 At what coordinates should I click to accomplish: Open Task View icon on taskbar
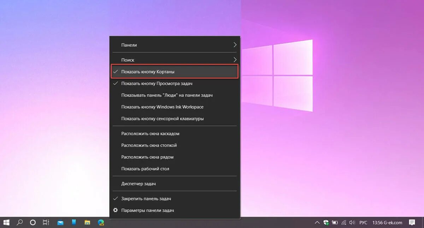click(46, 222)
